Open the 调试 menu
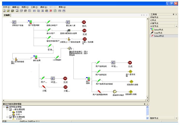This screenshot has width=181, height=125. coord(43,7)
